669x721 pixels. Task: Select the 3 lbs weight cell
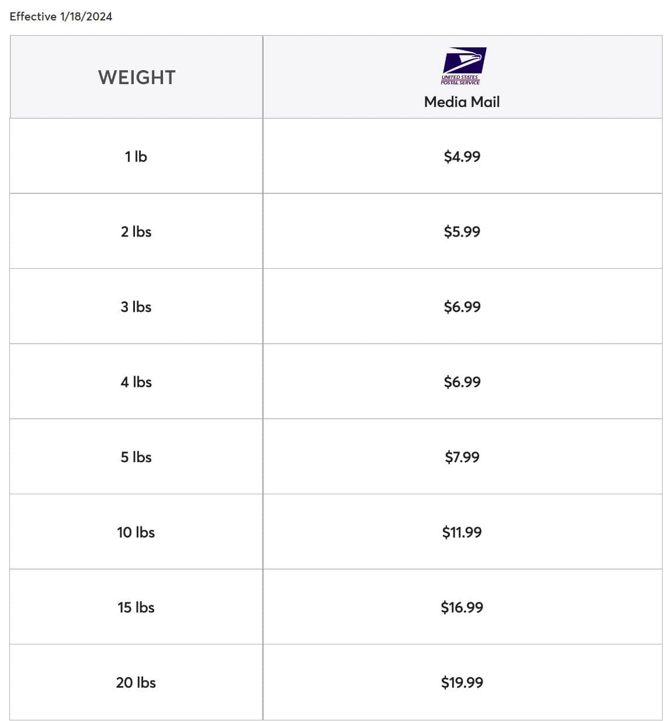136,307
